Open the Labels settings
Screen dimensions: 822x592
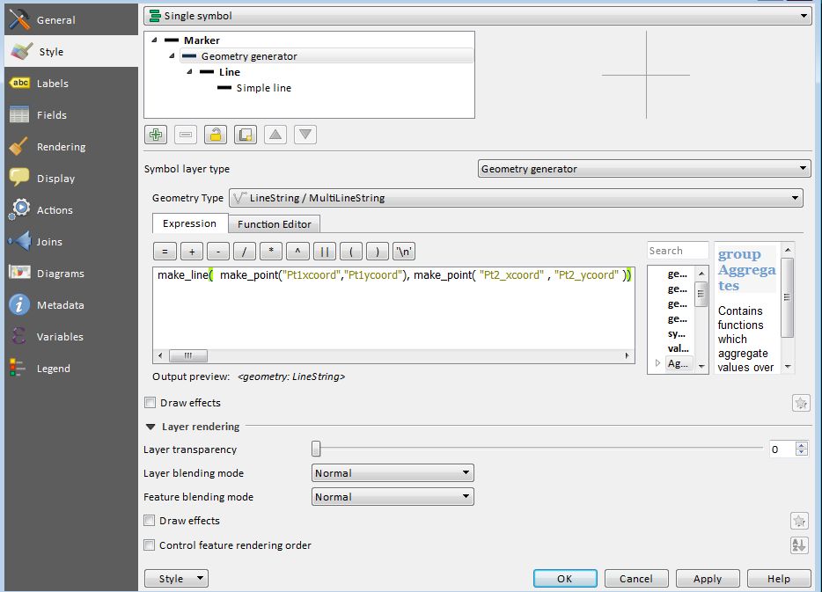71,84
